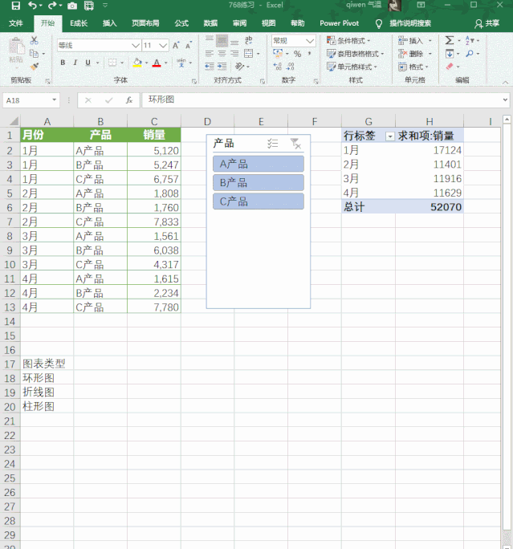Open the font size dropdown
513x549 pixels.
(x=163, y=46)
